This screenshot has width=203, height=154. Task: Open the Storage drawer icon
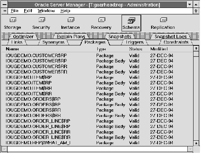click(13, 20)
